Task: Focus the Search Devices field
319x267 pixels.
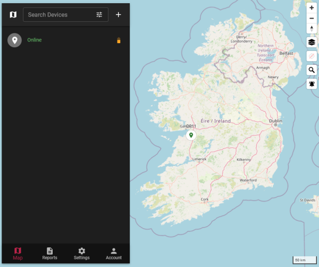Action: [x=65, y=15]
